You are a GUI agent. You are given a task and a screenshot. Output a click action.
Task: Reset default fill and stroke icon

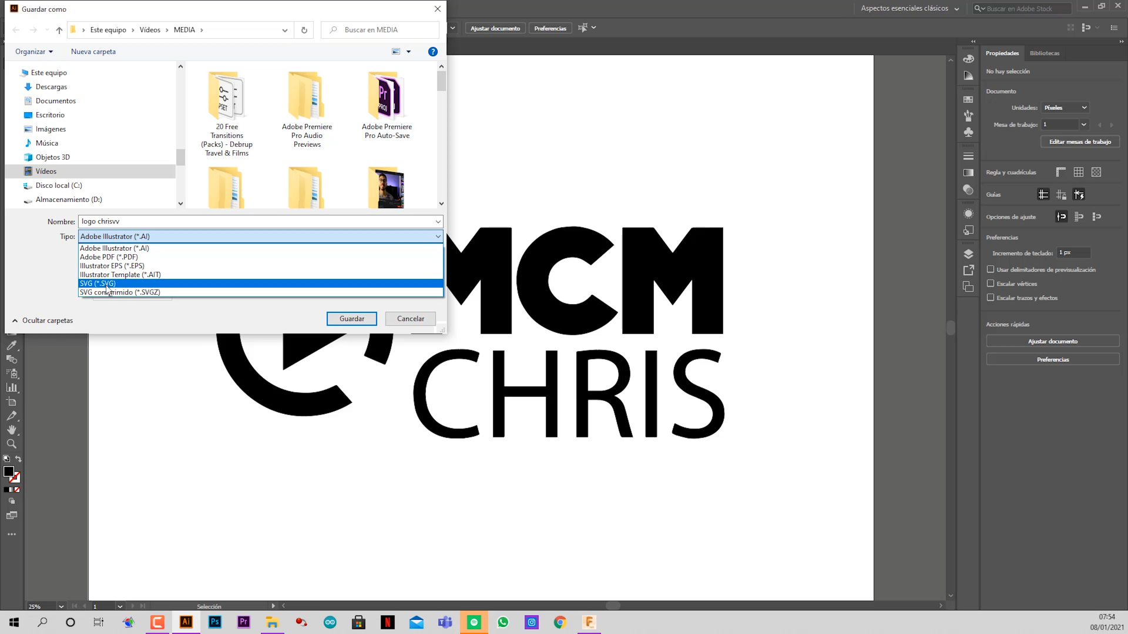(x=6, y=458)
